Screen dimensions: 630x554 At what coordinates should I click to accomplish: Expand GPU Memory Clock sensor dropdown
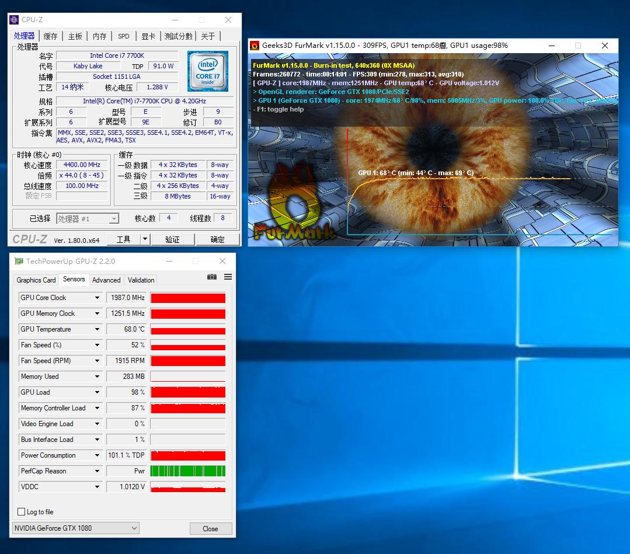(97, 313)
